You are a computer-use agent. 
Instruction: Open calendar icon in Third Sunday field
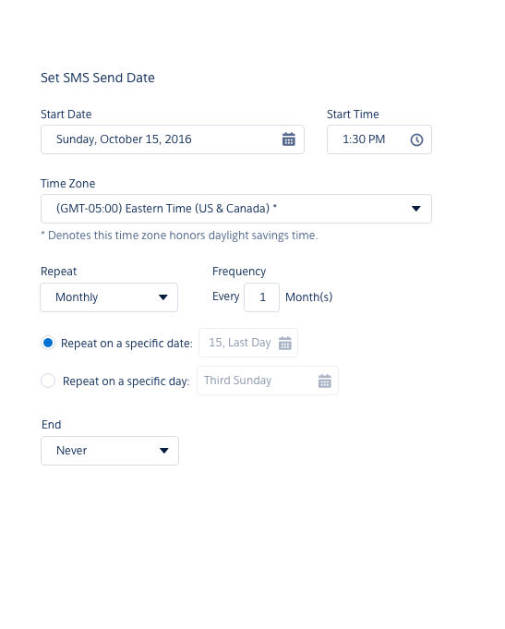[x=324, y=381]
